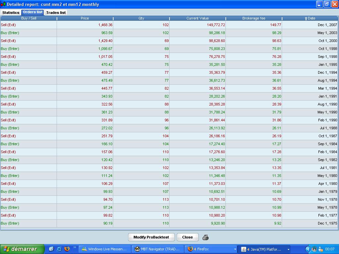Select price cell 470.42
The height and width of the screenshot is (254, 339).
(85, 64)
